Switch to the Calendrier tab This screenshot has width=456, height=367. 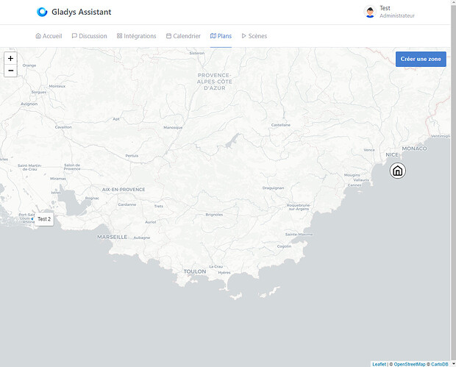coord(183,36)
